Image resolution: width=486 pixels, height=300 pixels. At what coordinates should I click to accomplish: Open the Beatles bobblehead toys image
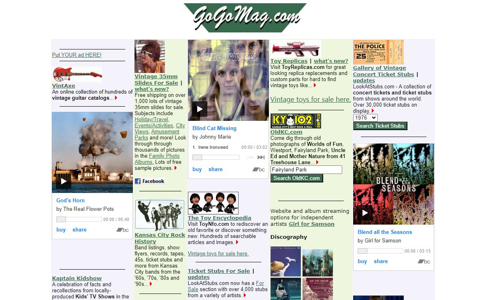point(213,203)
